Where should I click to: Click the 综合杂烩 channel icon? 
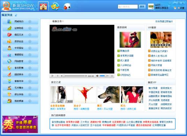(x=9, y=94)
